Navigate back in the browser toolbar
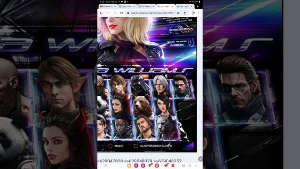 (108, 13)
